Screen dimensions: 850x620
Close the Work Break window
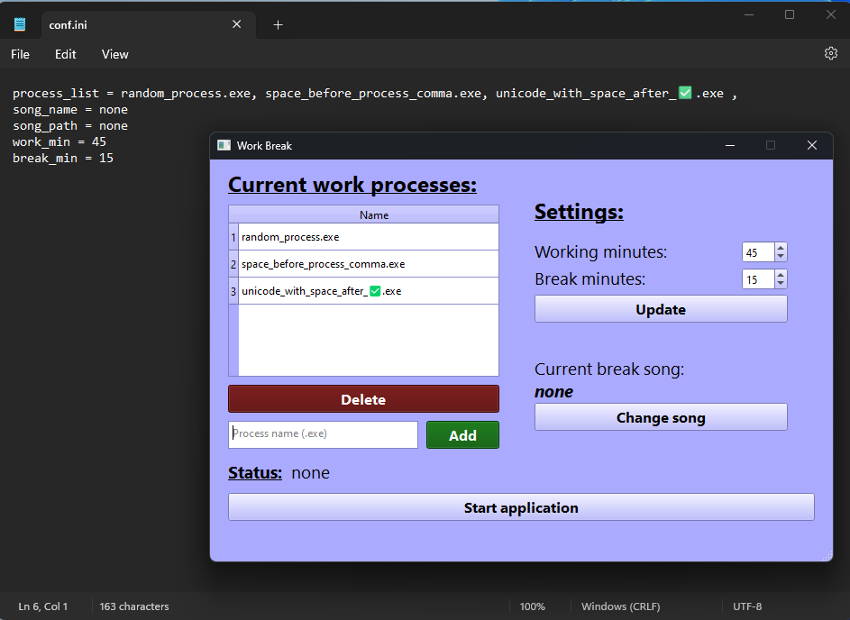(x=811, y=145)
